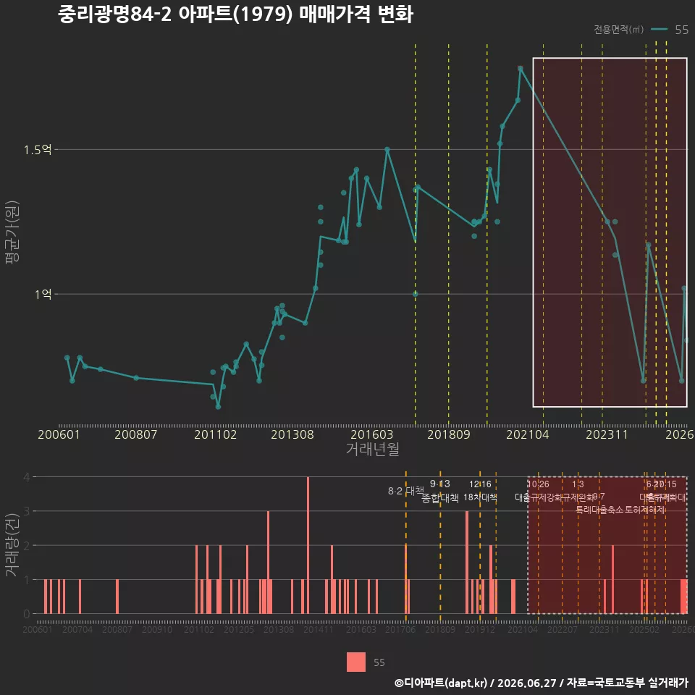Click the 디아파트(dapt.kr) source credit
The image size is (695, 695).
pyautogui.click(x=441, y=683)
